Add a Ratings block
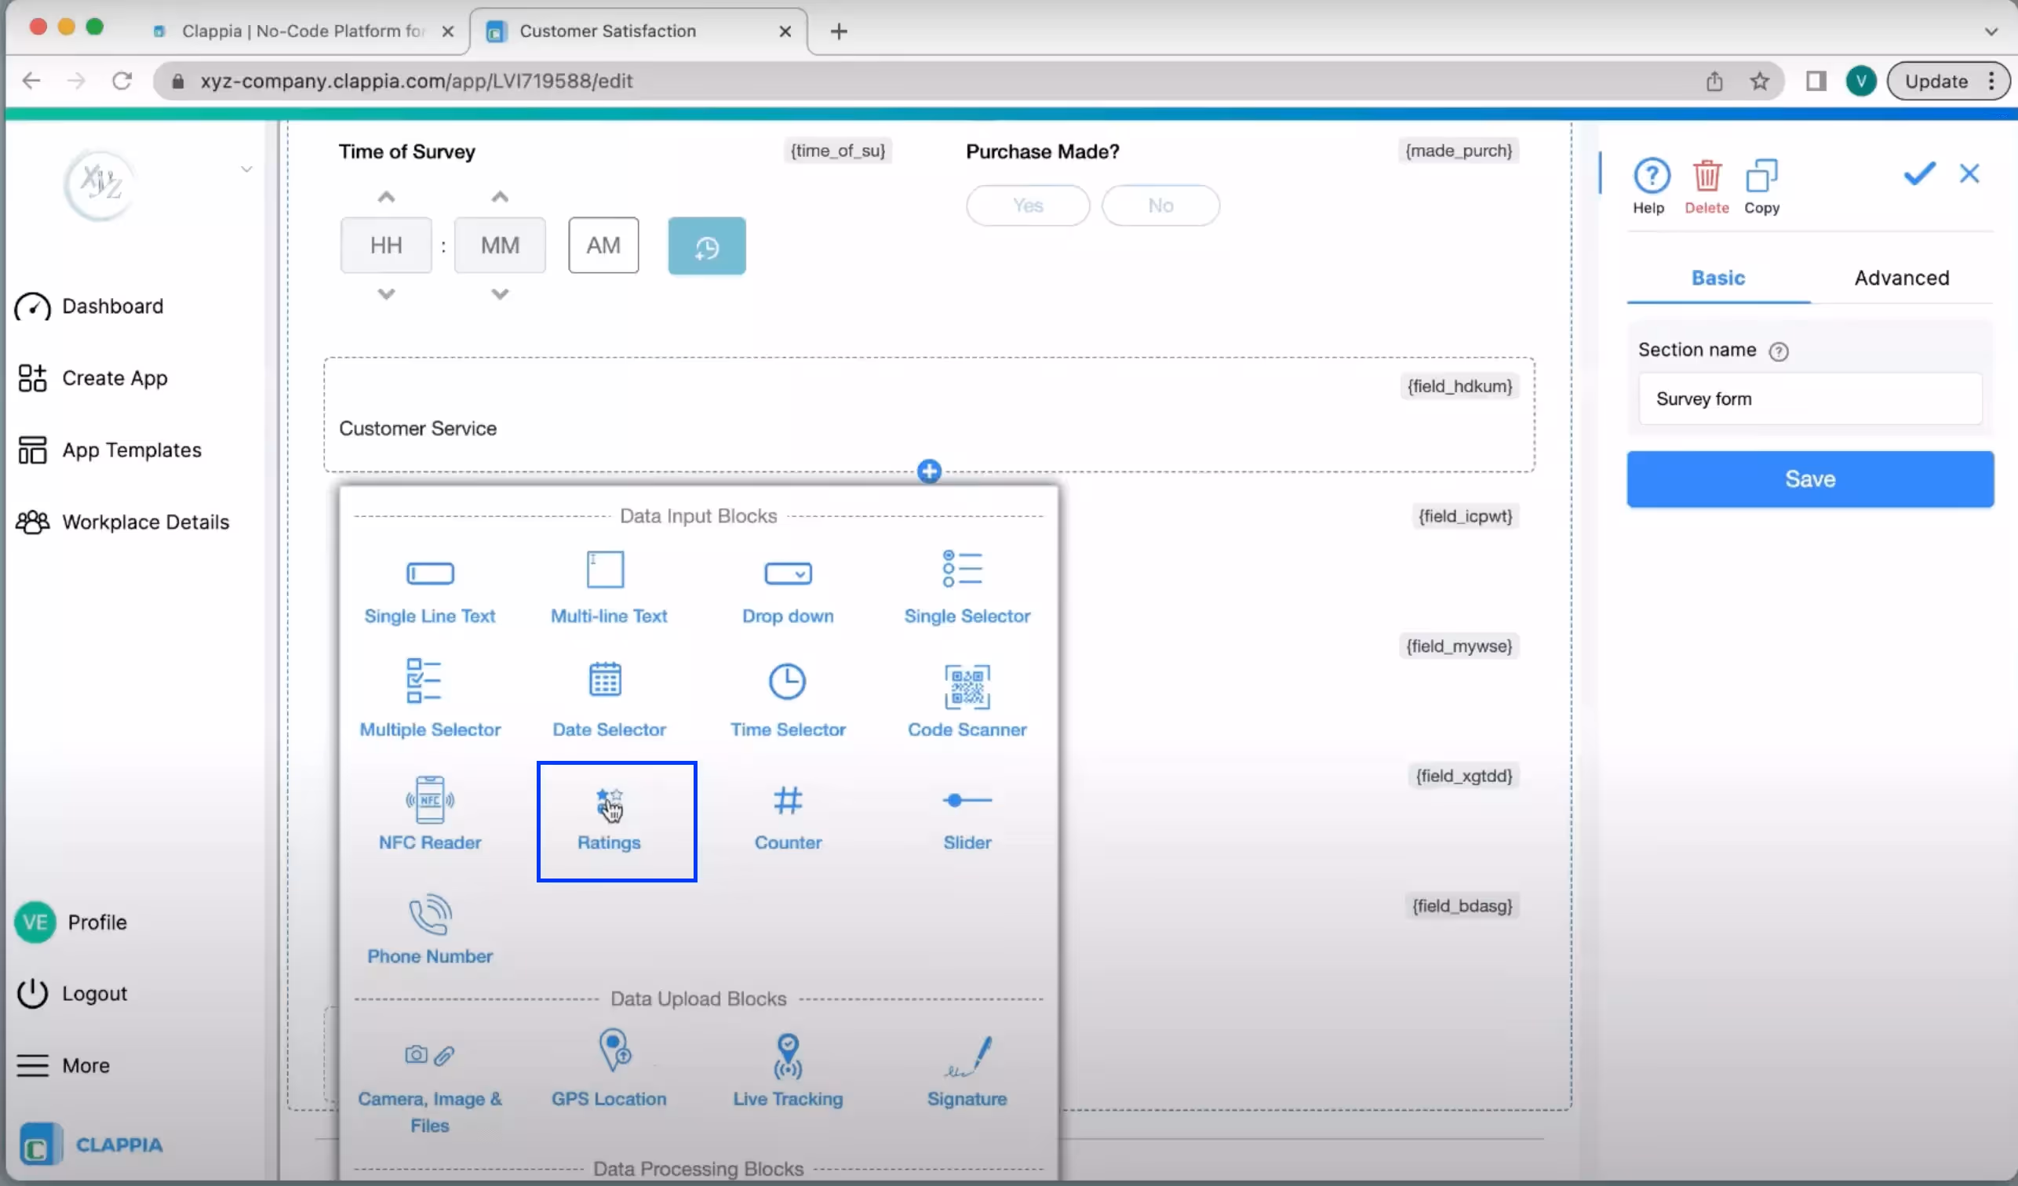This screenshot has width=2018, height=1186. point(609,818)
